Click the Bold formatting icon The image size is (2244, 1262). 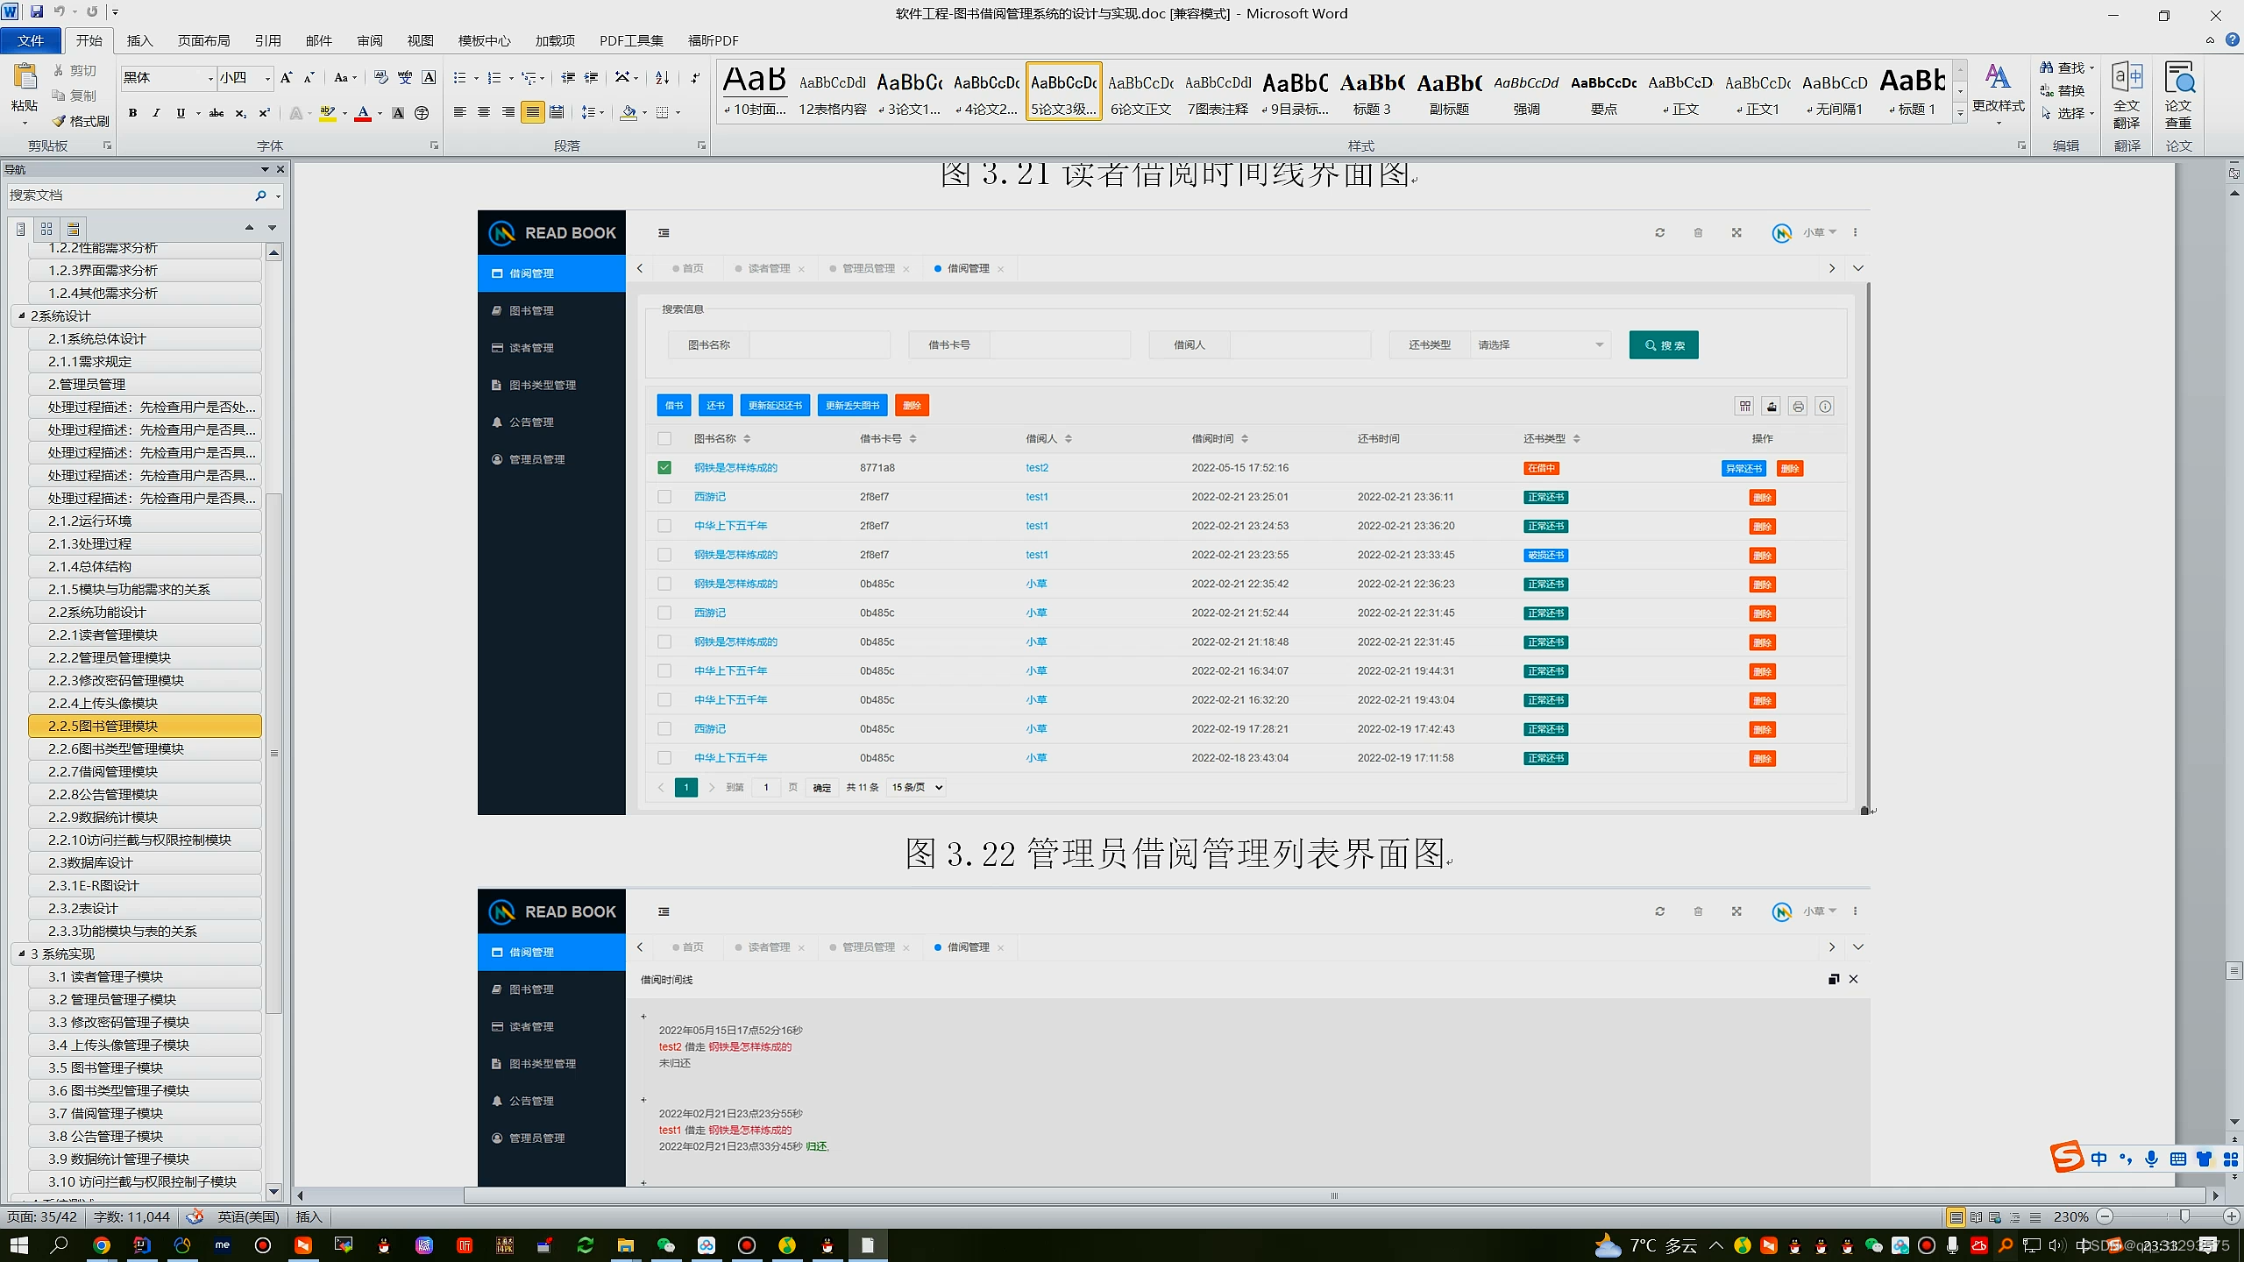point(132,113)
